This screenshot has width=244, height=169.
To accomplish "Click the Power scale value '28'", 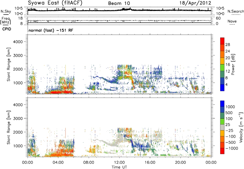I will pos(228,45).
